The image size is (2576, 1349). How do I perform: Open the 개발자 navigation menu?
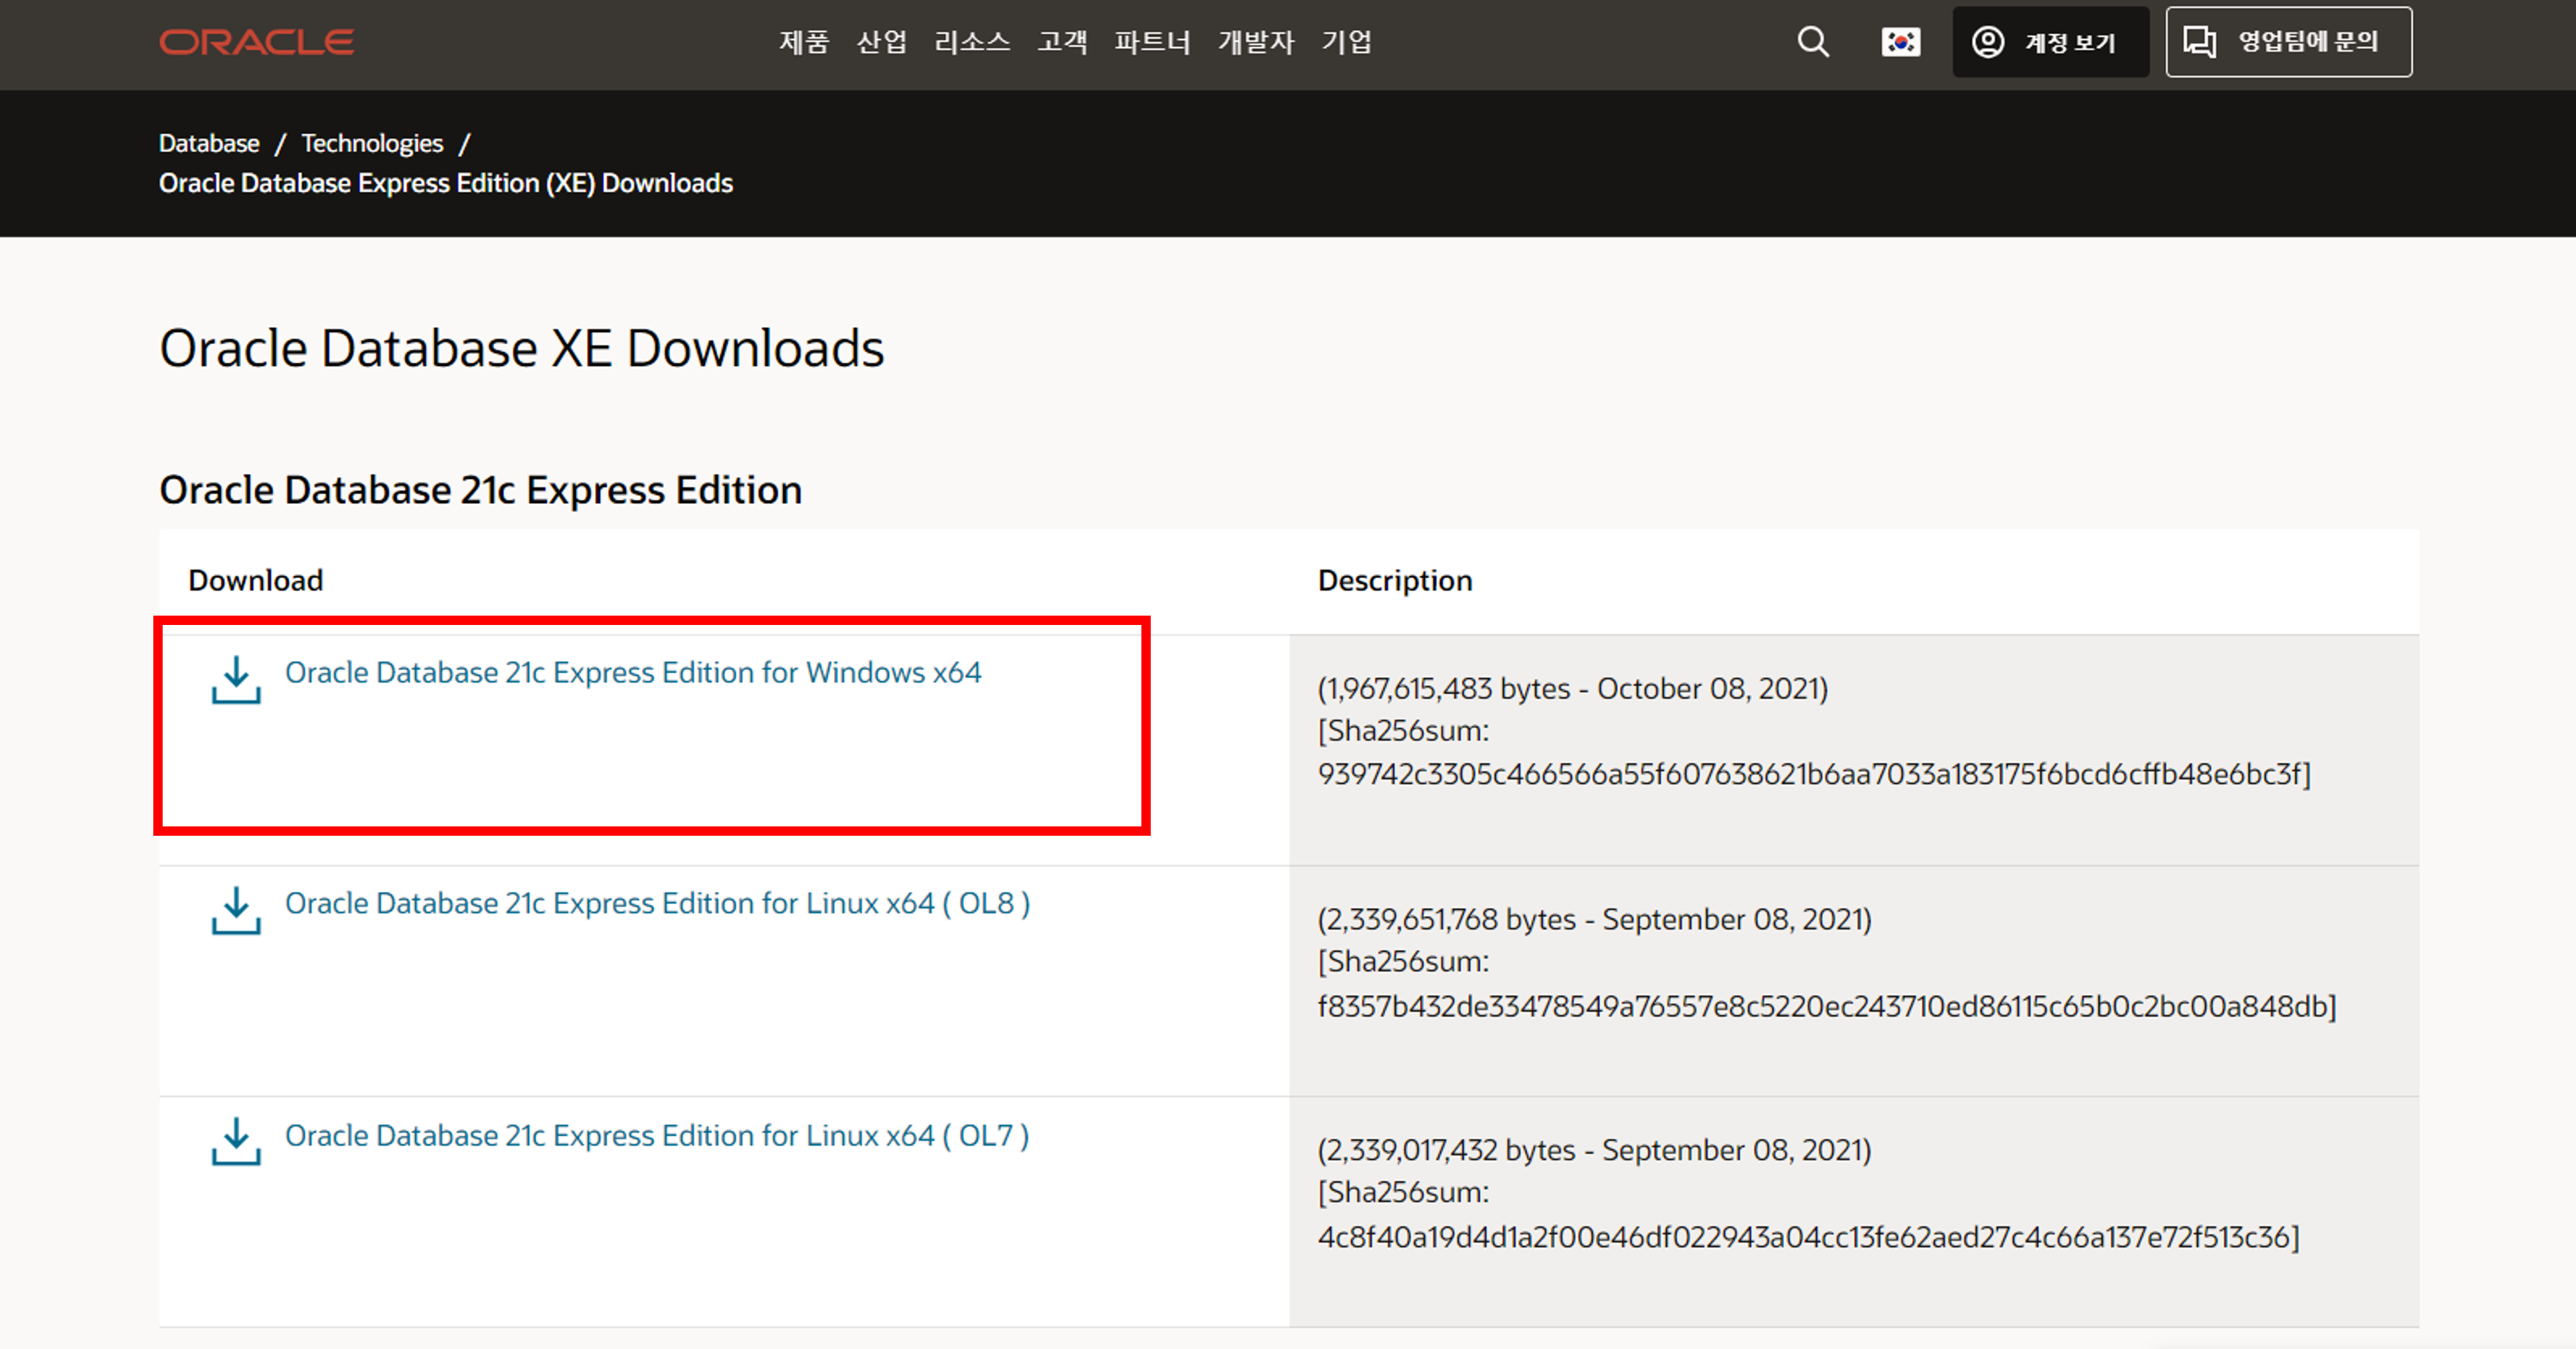[x=1255, y=42]
